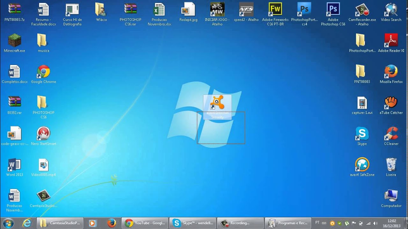This screenshot has width=408, height=229.
Task: Open network signal tray icon
Action: (368, 223)
